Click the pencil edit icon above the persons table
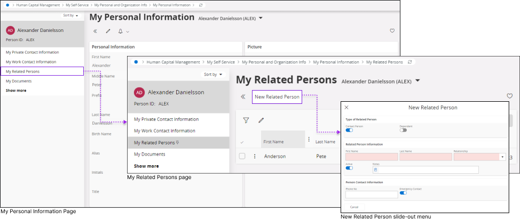Screen dimensions: 520x219 pyautogui.click(x=261, y=120)
